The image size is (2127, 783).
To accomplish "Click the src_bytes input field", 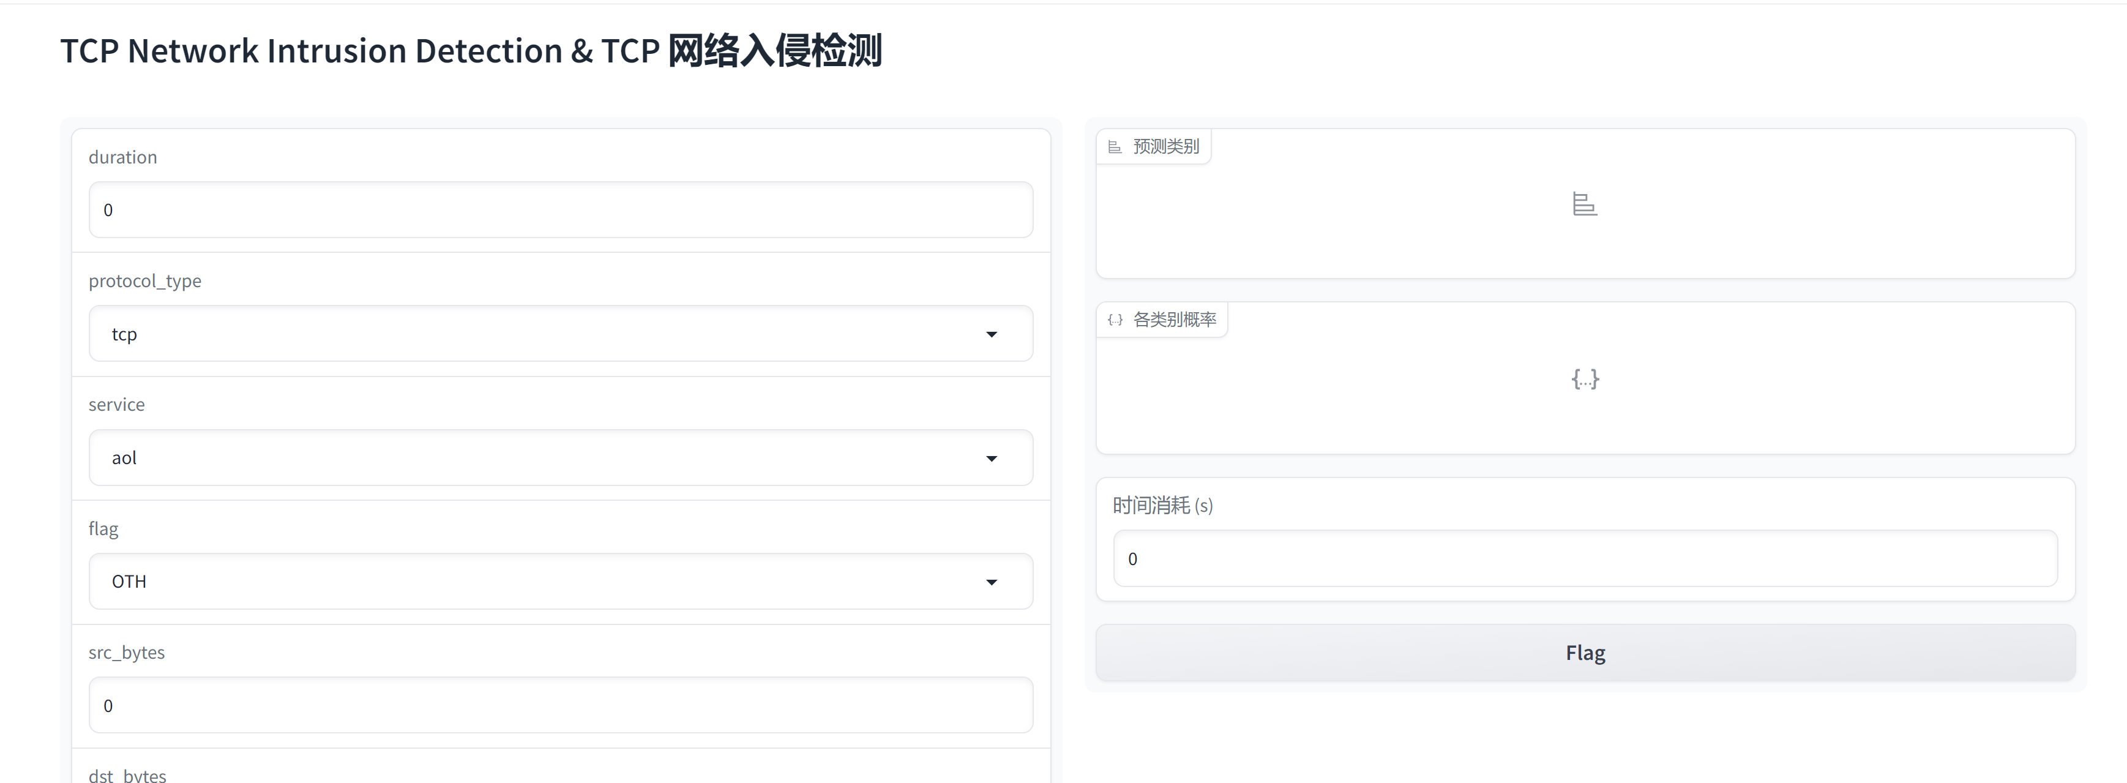I will point(561,705).
